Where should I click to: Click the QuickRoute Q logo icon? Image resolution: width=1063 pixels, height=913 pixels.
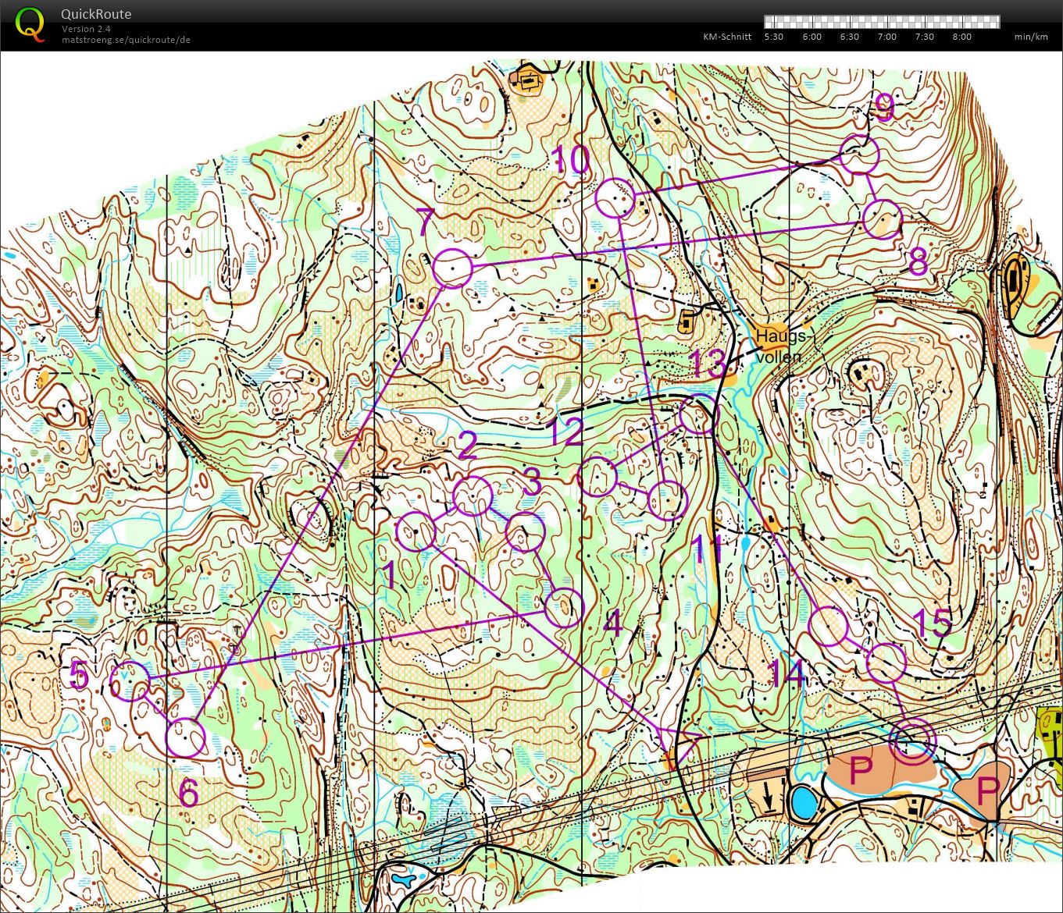pos(30,23)
